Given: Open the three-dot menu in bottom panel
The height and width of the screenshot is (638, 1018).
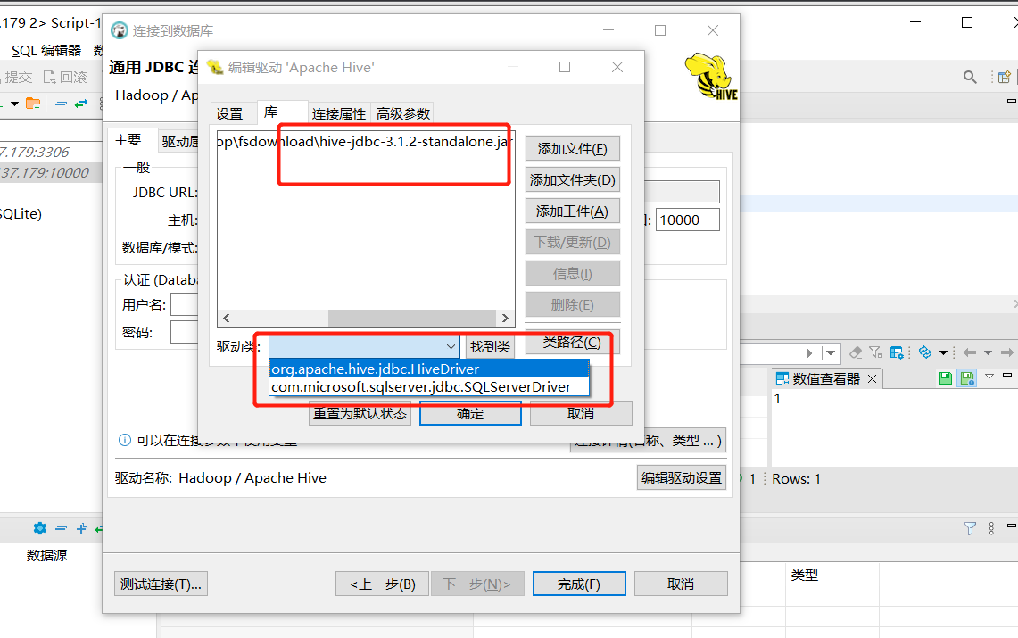Looking at the screenshot, I should coord(991,528).
